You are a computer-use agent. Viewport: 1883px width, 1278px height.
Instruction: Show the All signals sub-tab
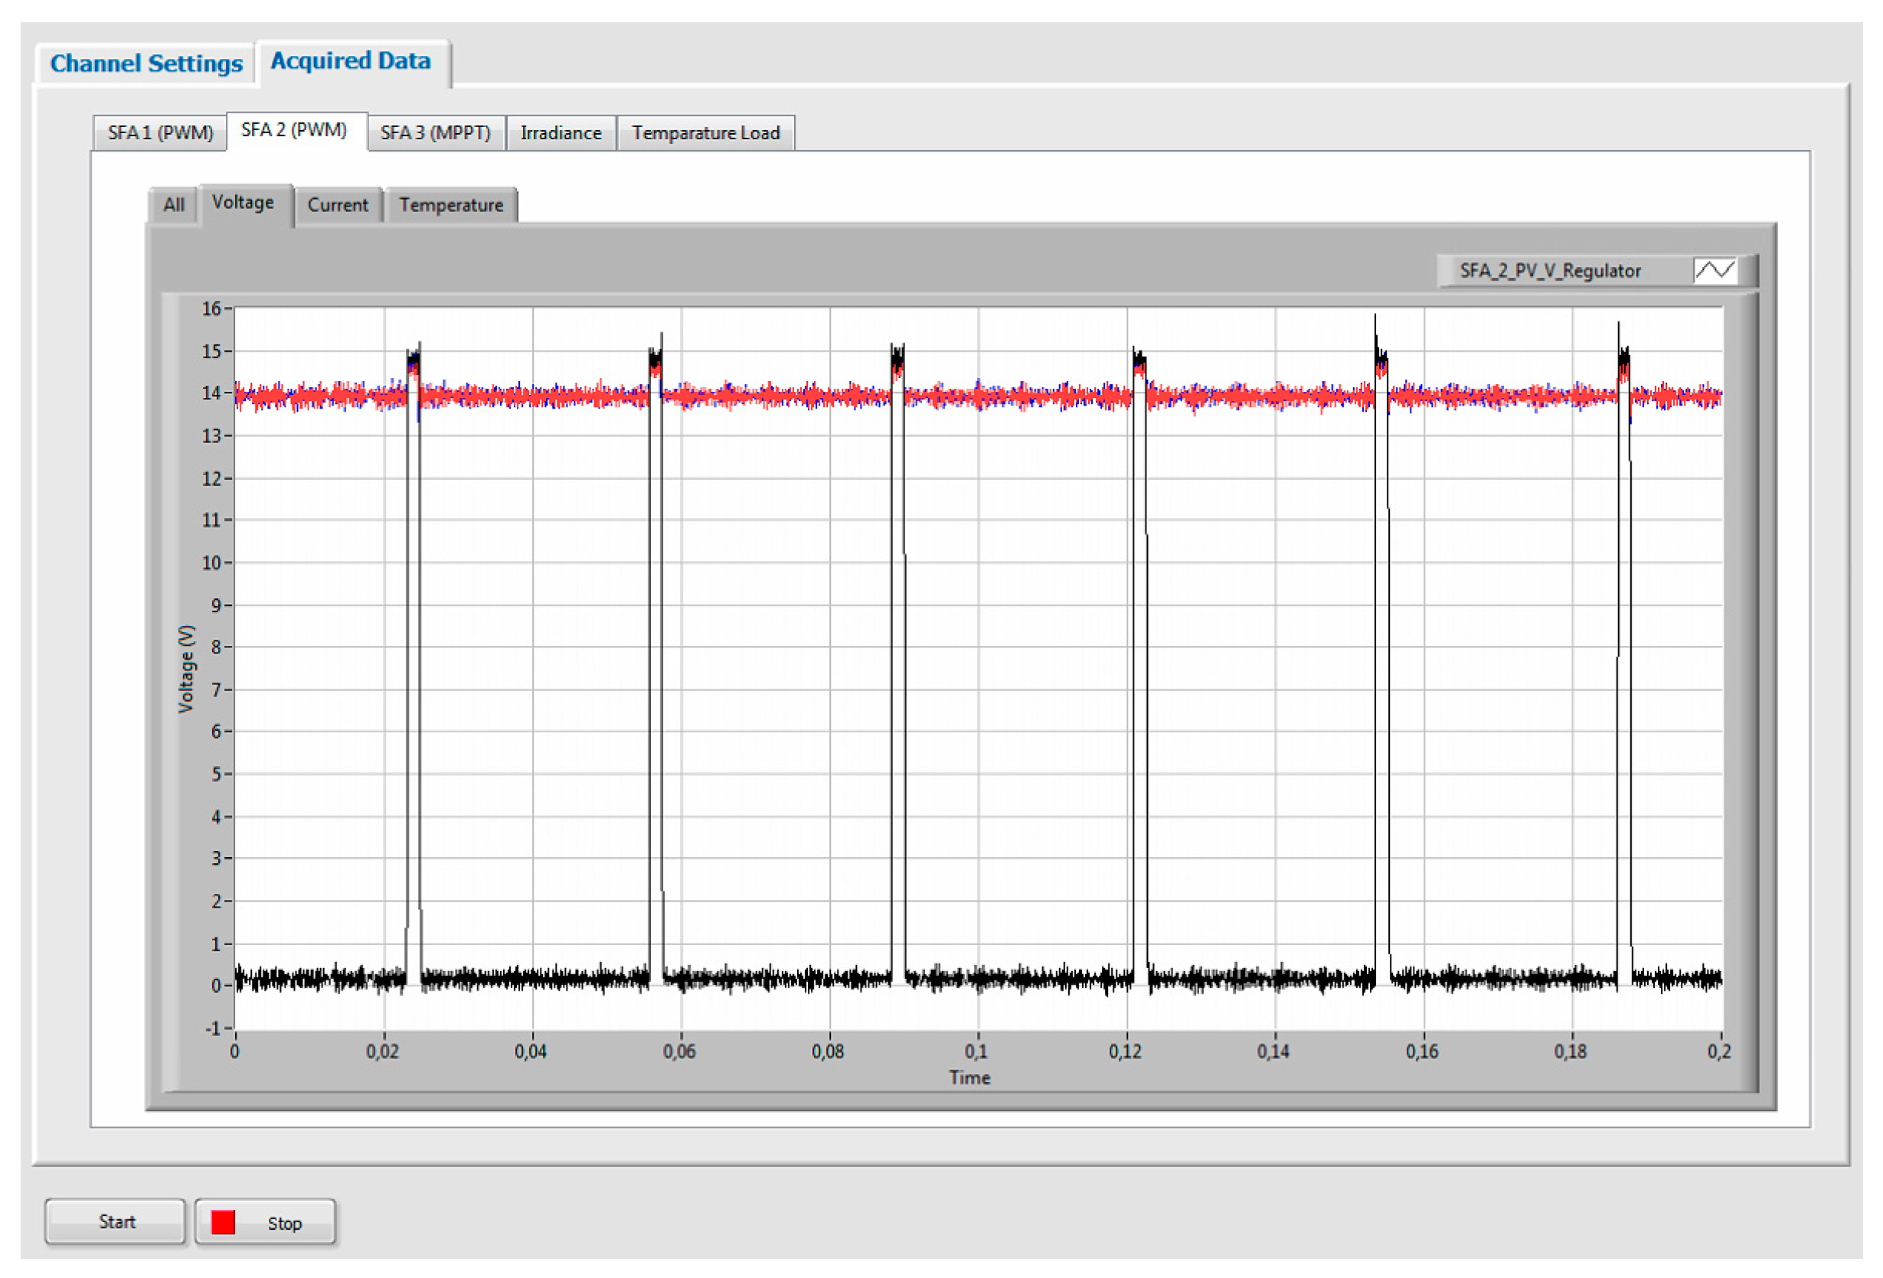173,205
